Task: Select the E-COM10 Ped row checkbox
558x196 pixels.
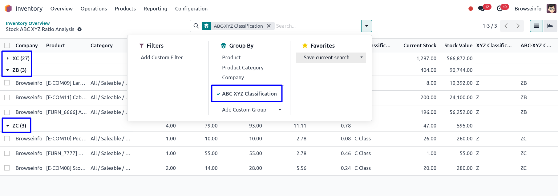Action: 7,139
